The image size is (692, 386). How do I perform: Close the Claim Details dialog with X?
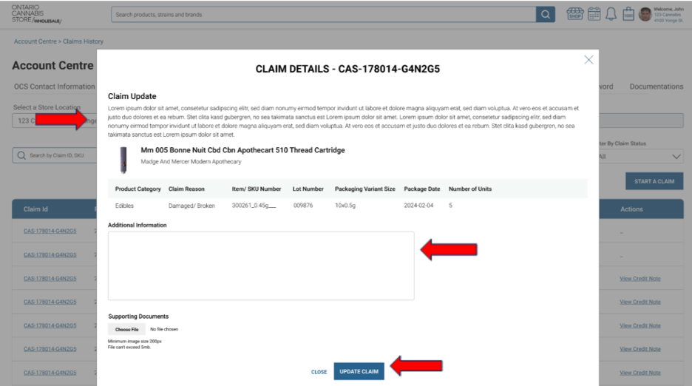588,60
